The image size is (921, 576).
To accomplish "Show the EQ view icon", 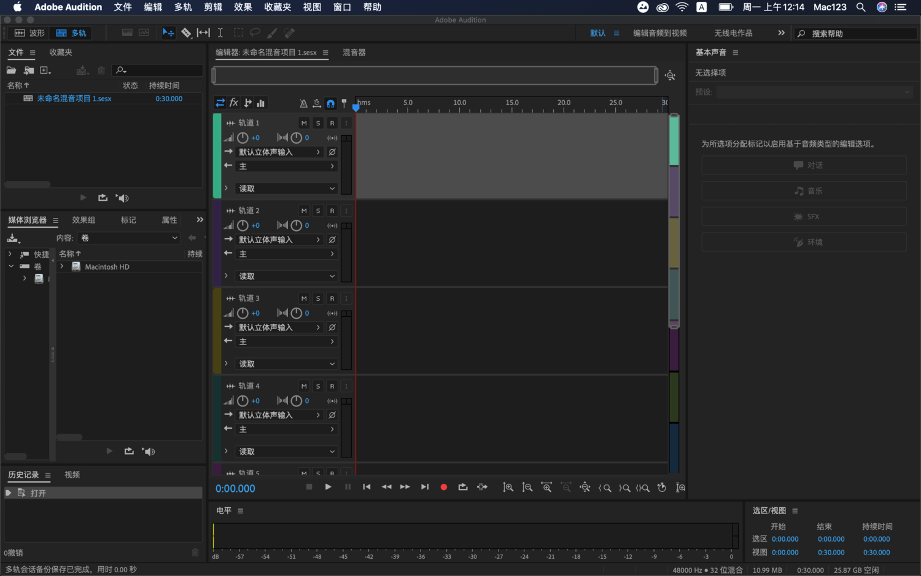I will click(261, 103).
